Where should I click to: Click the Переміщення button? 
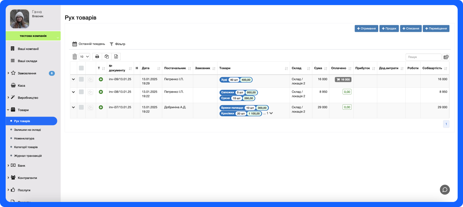[436, 29]
